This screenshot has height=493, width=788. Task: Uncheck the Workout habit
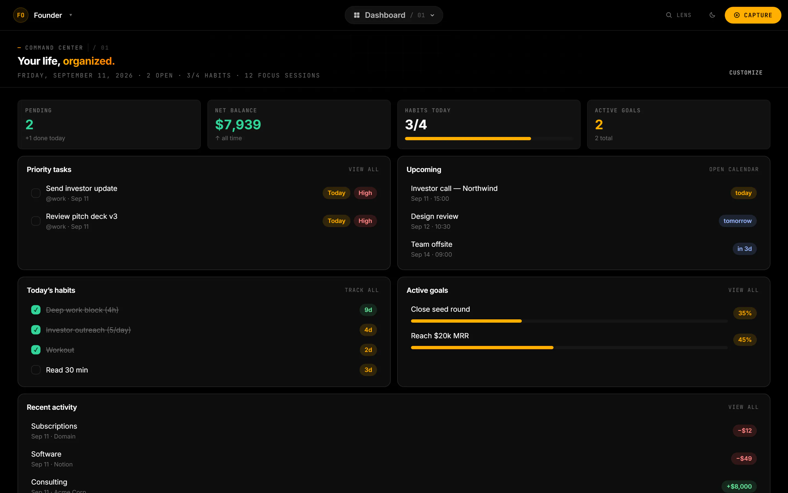(36, 350)
